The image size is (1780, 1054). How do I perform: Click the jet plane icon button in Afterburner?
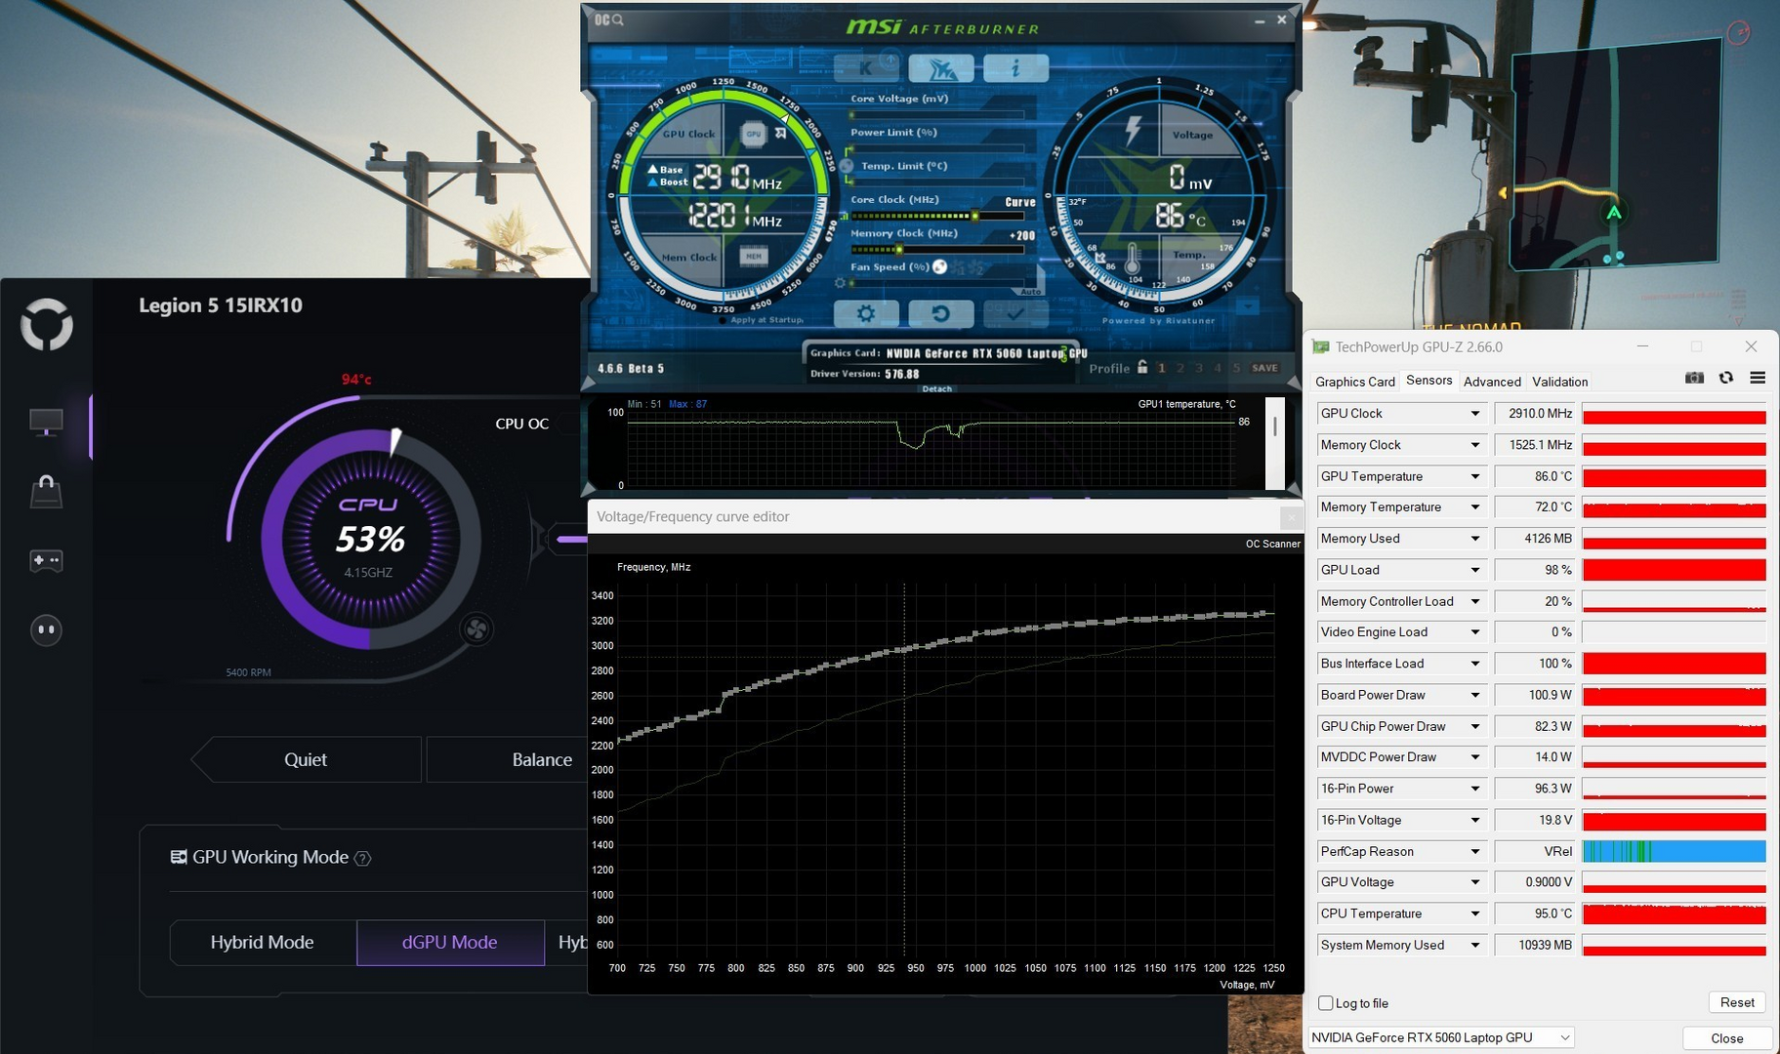[941, 68]
